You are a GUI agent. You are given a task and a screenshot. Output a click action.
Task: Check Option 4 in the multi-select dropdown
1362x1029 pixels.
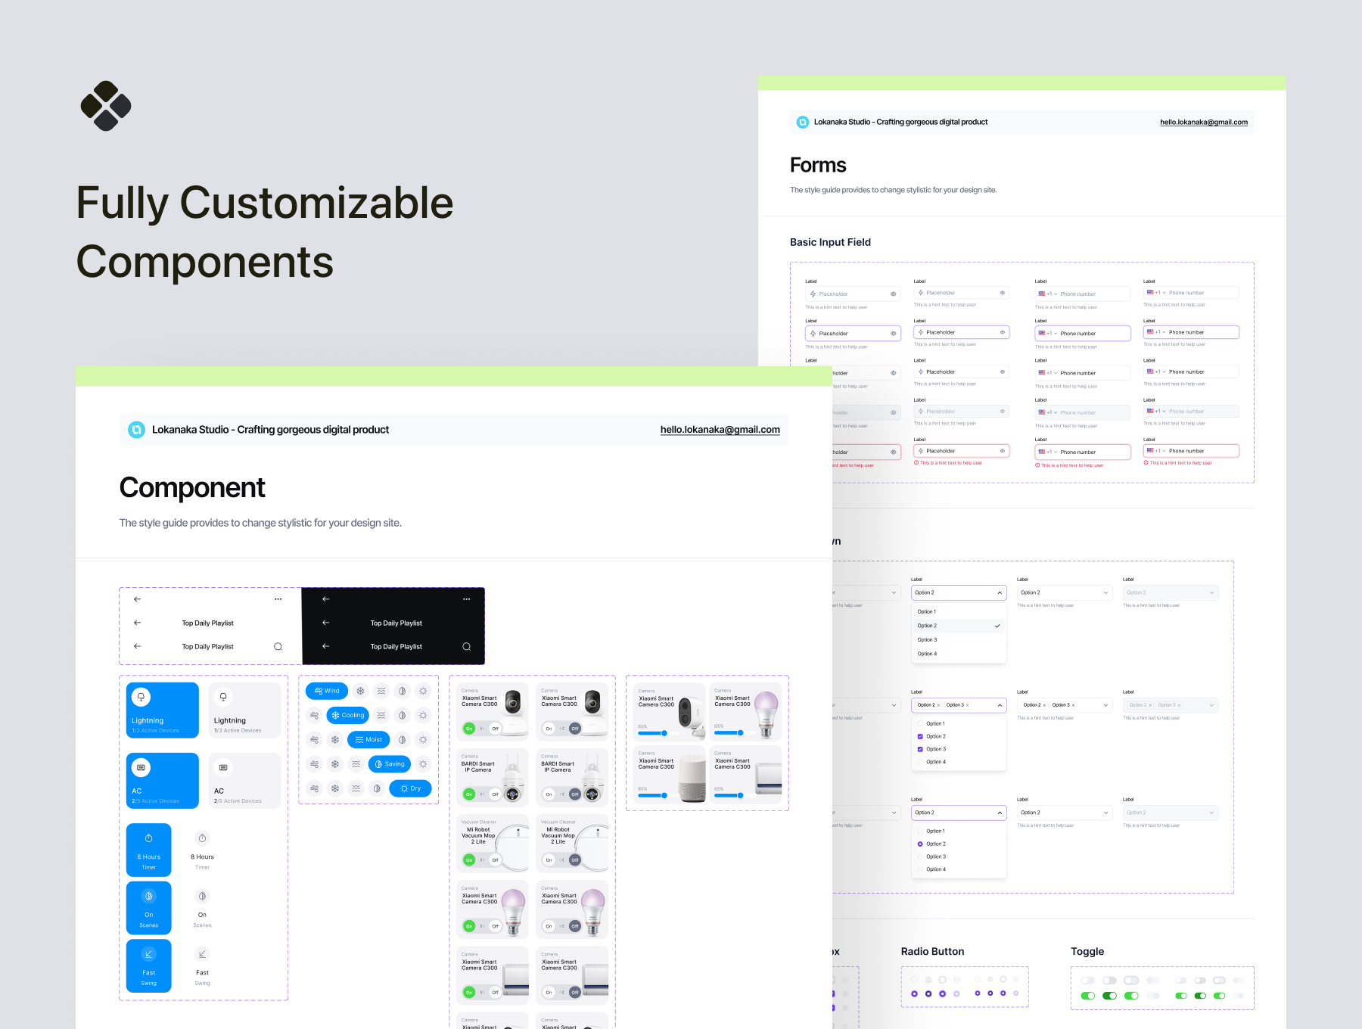(921, 762)
